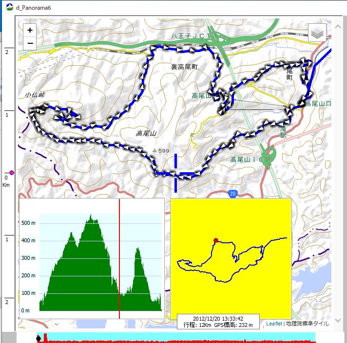
Task: Click the d_Panorama6 app icon in title bar
Action: 9,8
